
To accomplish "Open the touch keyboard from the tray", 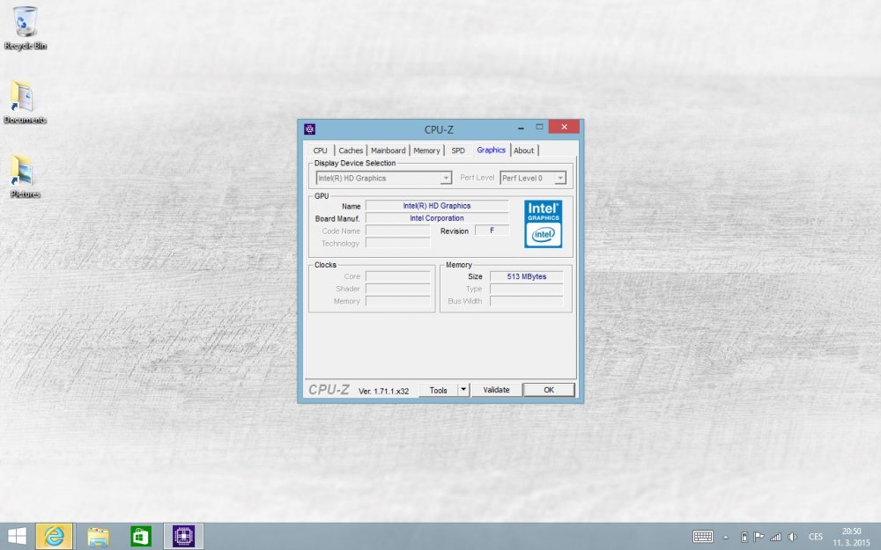I will pos(703,537).
